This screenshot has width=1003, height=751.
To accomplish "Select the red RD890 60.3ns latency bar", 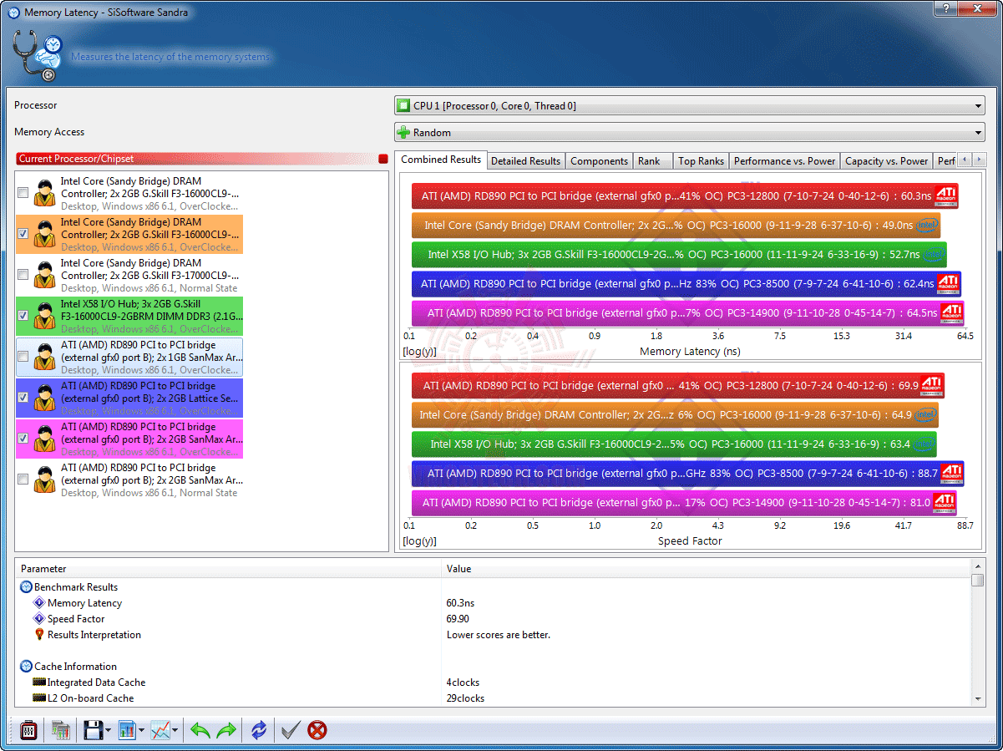I will pyautogui.click(x=684, y=196).
